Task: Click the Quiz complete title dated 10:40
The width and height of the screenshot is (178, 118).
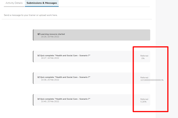Action: [65, 99]
